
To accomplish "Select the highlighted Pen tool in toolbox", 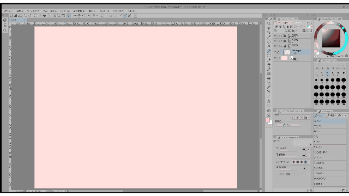I will click(269, 51).
